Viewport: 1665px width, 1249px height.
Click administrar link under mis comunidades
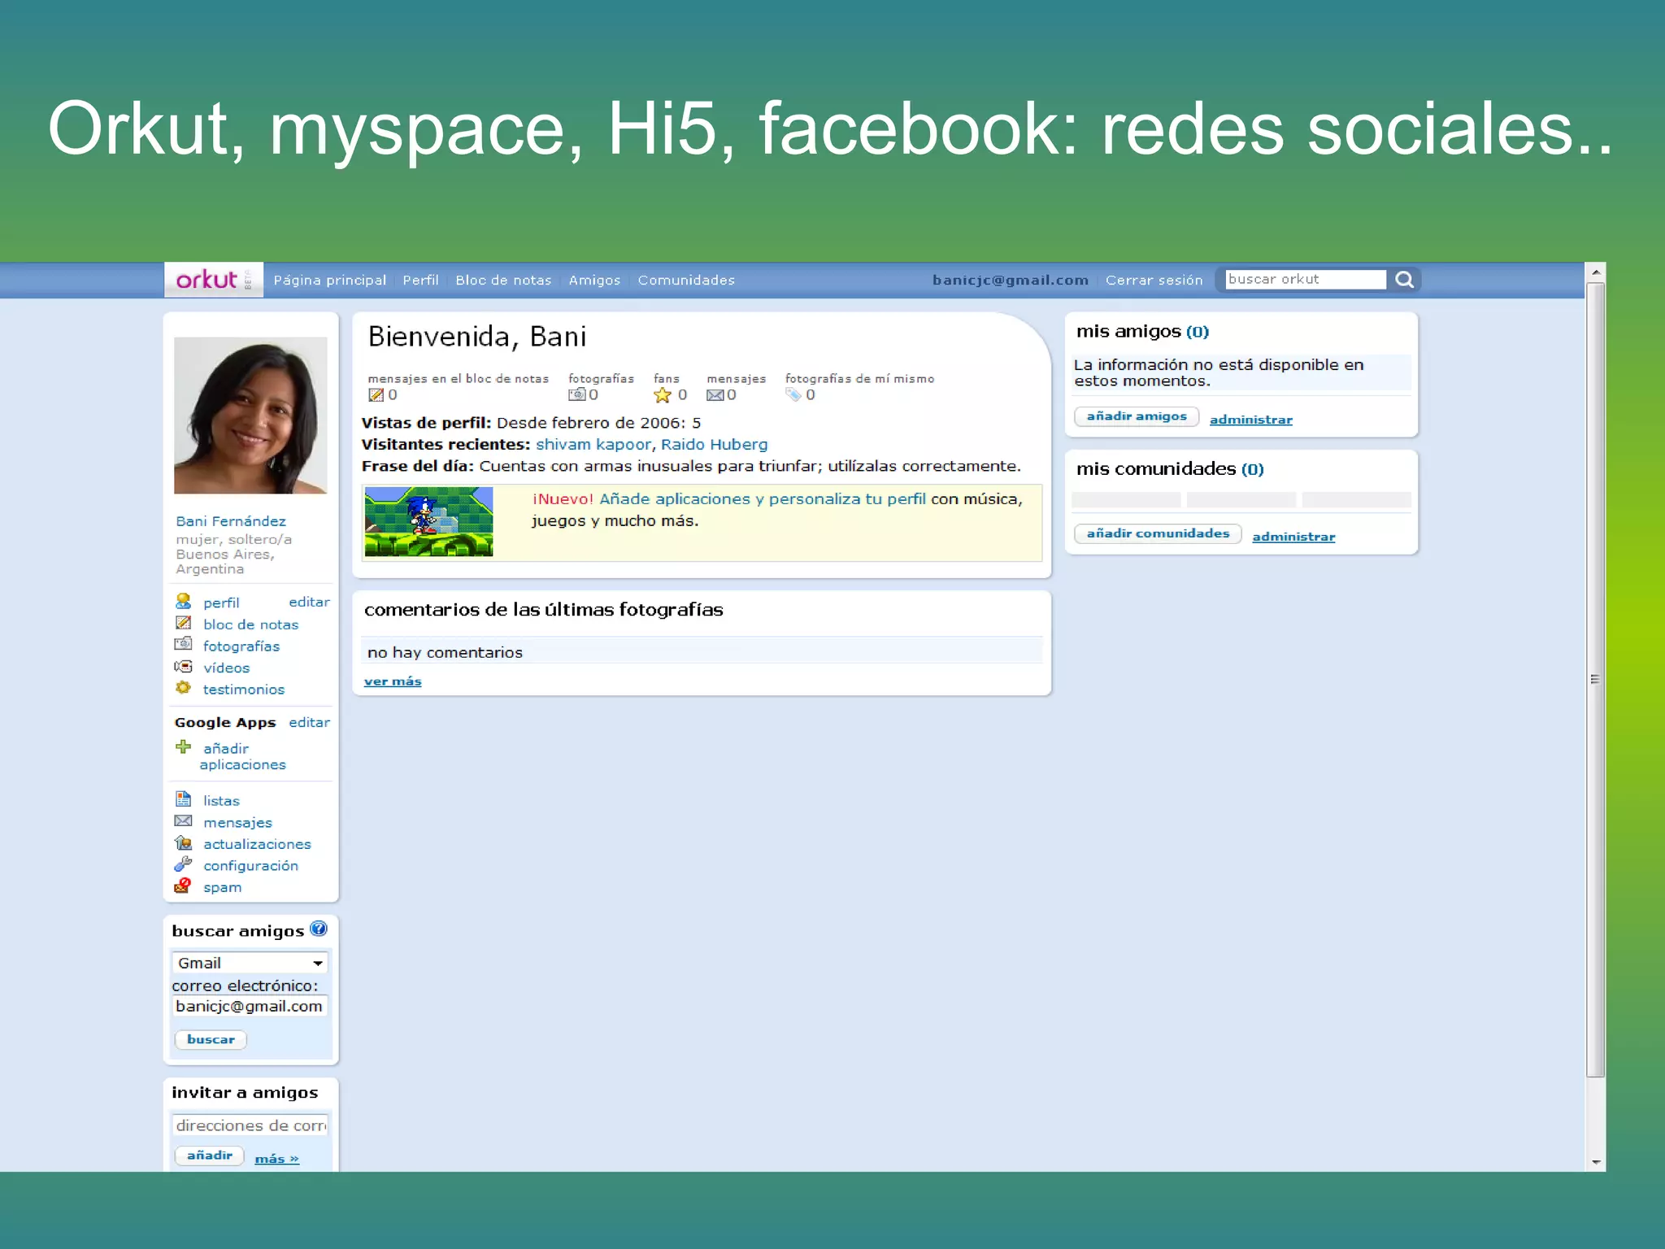[1293, 537]
